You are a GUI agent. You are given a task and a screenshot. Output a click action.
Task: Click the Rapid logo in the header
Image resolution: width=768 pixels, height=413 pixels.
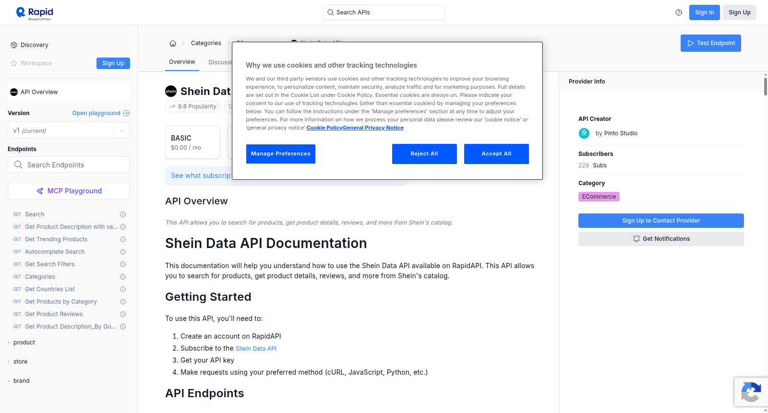35,13
